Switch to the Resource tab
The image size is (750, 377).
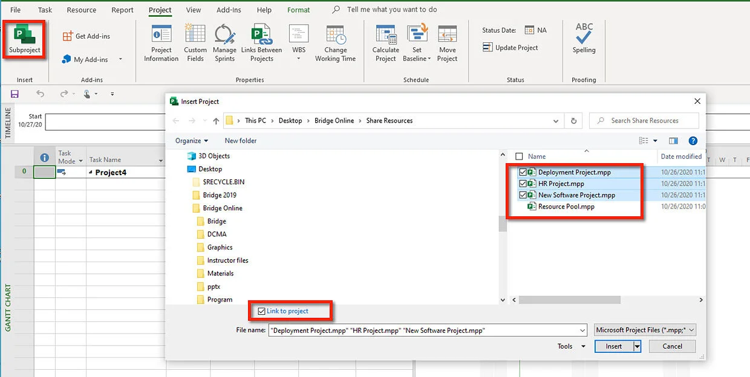pyautogui.click(x=82, y=10)
